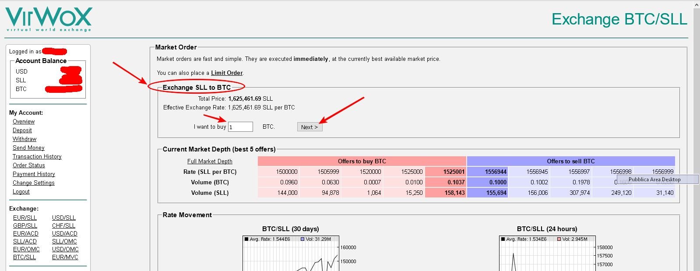Click sell offer rate 1556997

[x=571, y=172]
